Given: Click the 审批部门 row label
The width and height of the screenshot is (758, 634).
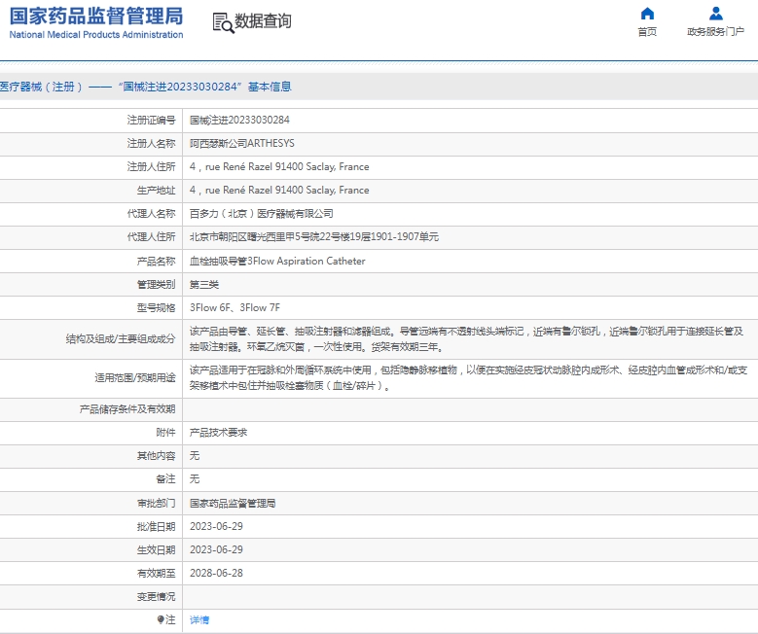Looking at the screenshot, I should pyautogui.click(x=156, y=503).
